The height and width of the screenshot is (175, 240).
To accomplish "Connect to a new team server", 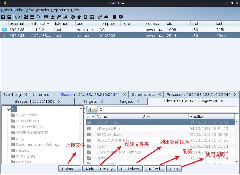I will (3, 17).
